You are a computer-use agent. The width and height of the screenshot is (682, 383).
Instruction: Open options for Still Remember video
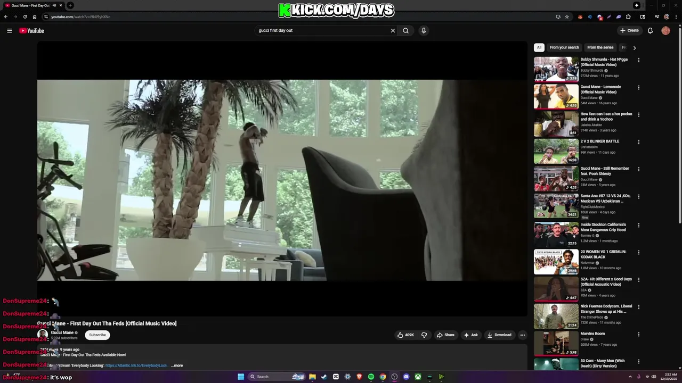coord(639,169)
